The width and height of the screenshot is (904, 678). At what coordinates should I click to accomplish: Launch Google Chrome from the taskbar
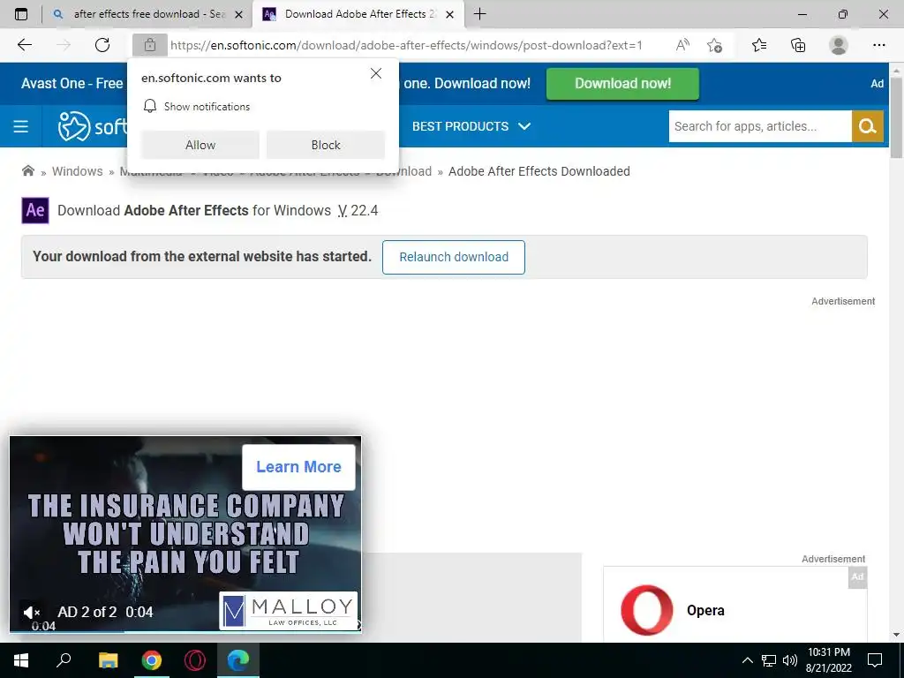(151, 660)
